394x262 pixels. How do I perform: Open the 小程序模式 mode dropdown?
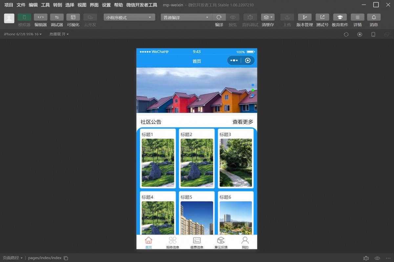(129, 17)
